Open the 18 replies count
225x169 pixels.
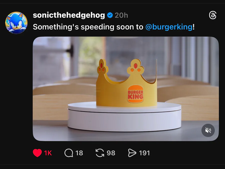[x=79, y=153]
